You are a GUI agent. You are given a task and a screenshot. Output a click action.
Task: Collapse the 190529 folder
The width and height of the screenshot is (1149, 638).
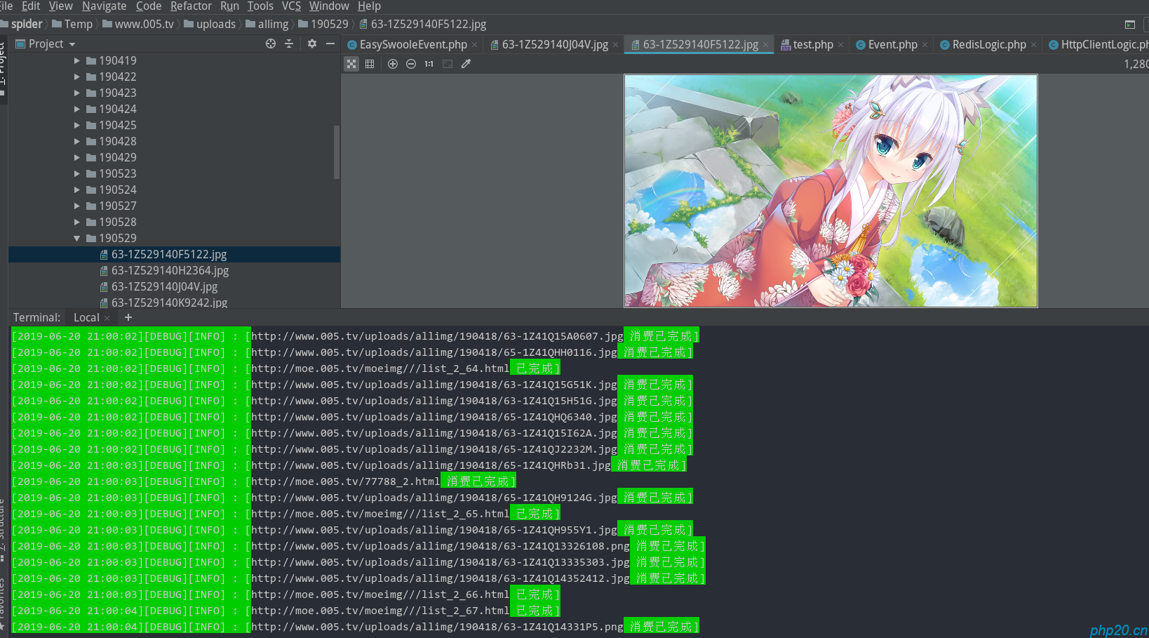click(x=77, y=238)
